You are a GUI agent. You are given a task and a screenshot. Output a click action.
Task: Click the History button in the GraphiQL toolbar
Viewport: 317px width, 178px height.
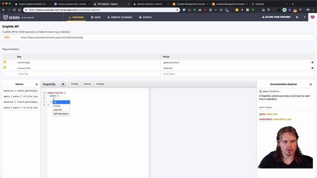87,84
